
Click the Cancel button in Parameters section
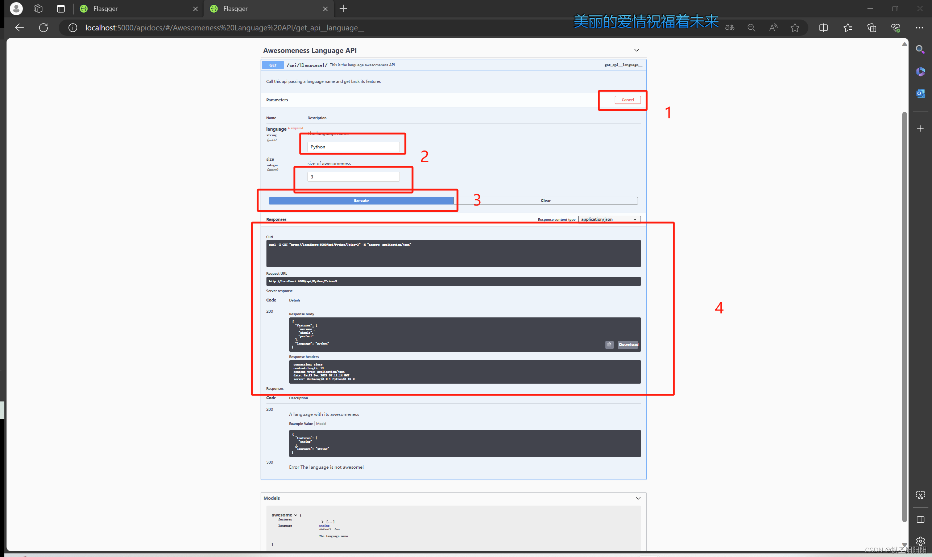[627, 100]
